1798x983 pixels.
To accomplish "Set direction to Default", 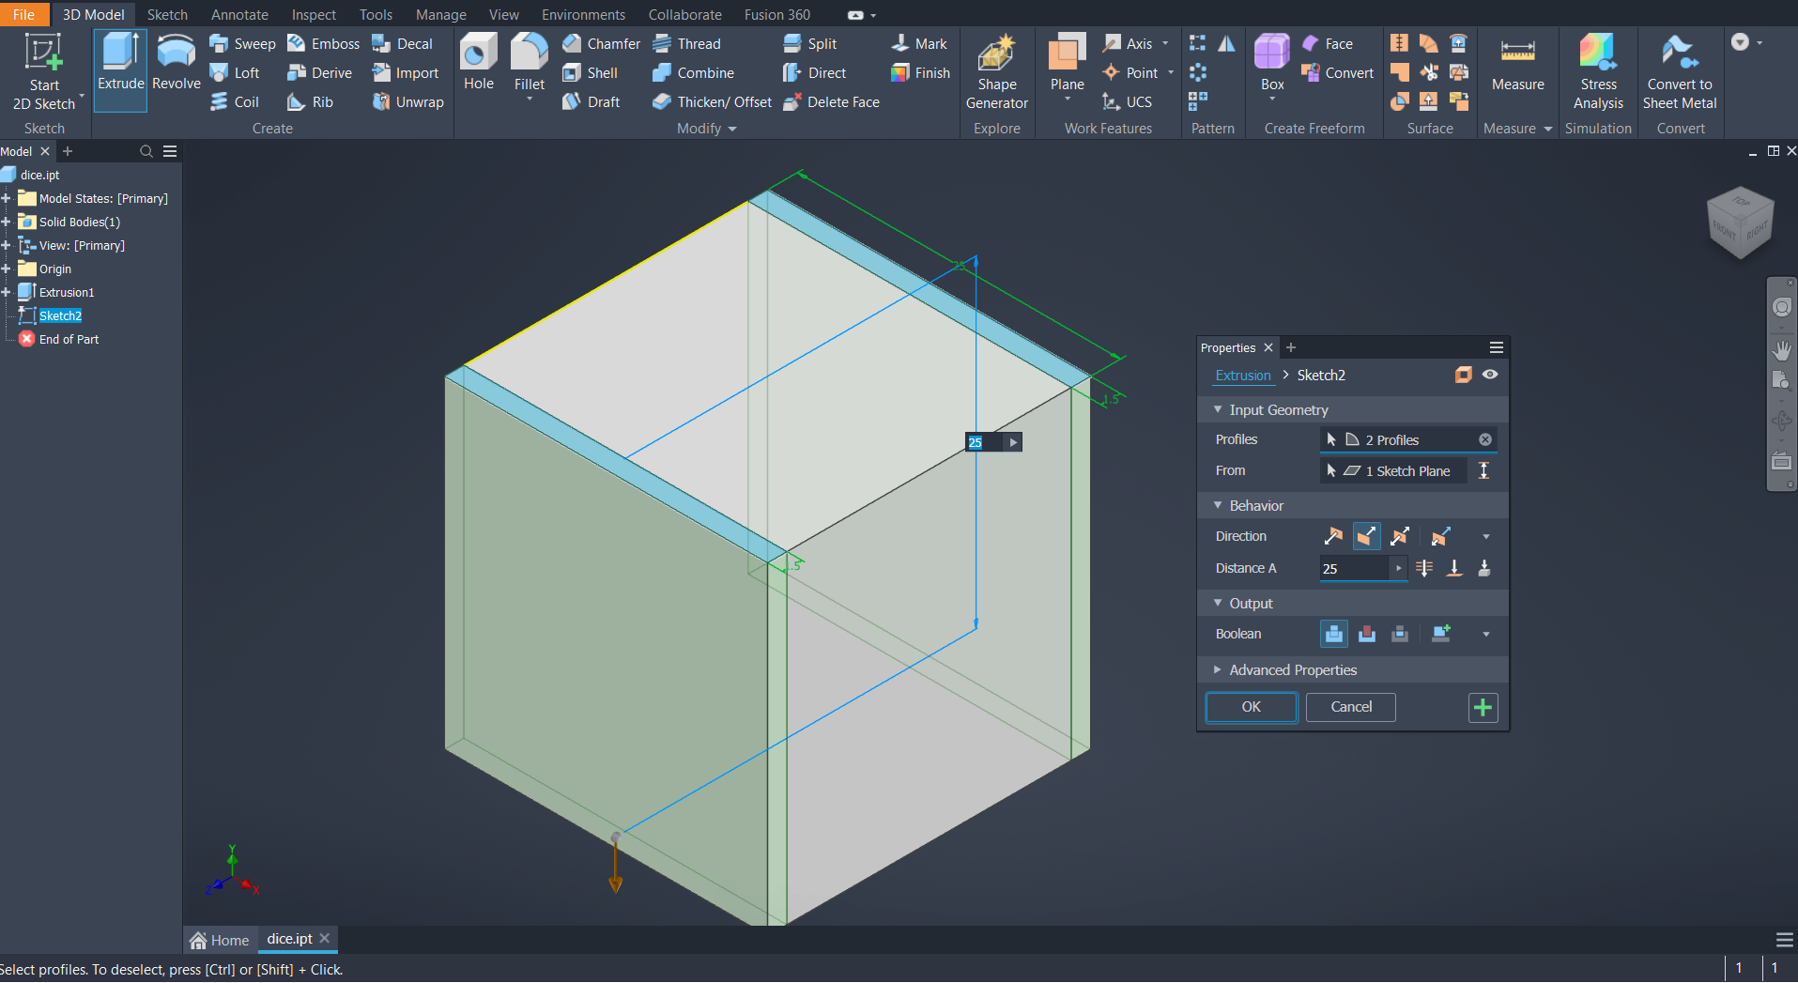I will coord(1333,536).
